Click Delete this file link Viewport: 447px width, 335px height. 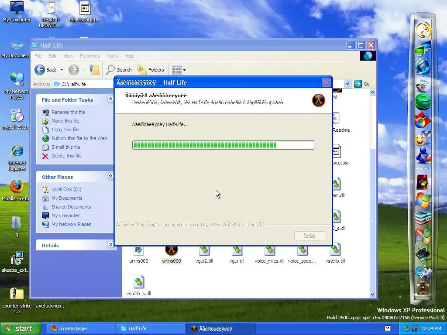click(66, 156)
